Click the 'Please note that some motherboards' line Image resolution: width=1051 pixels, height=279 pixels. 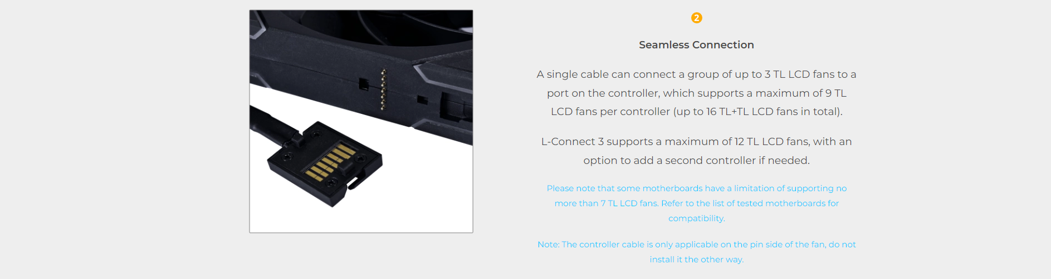696,188
